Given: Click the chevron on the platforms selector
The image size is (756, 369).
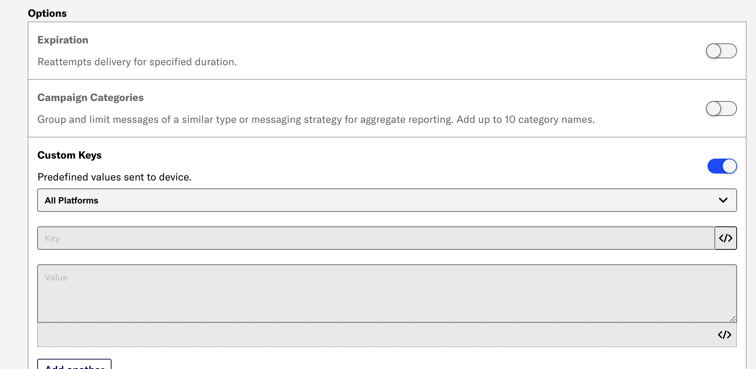Looking at the screenshot, I should point(724,200).
